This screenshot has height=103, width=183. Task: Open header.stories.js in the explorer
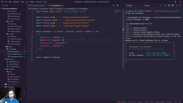(15, 29)
